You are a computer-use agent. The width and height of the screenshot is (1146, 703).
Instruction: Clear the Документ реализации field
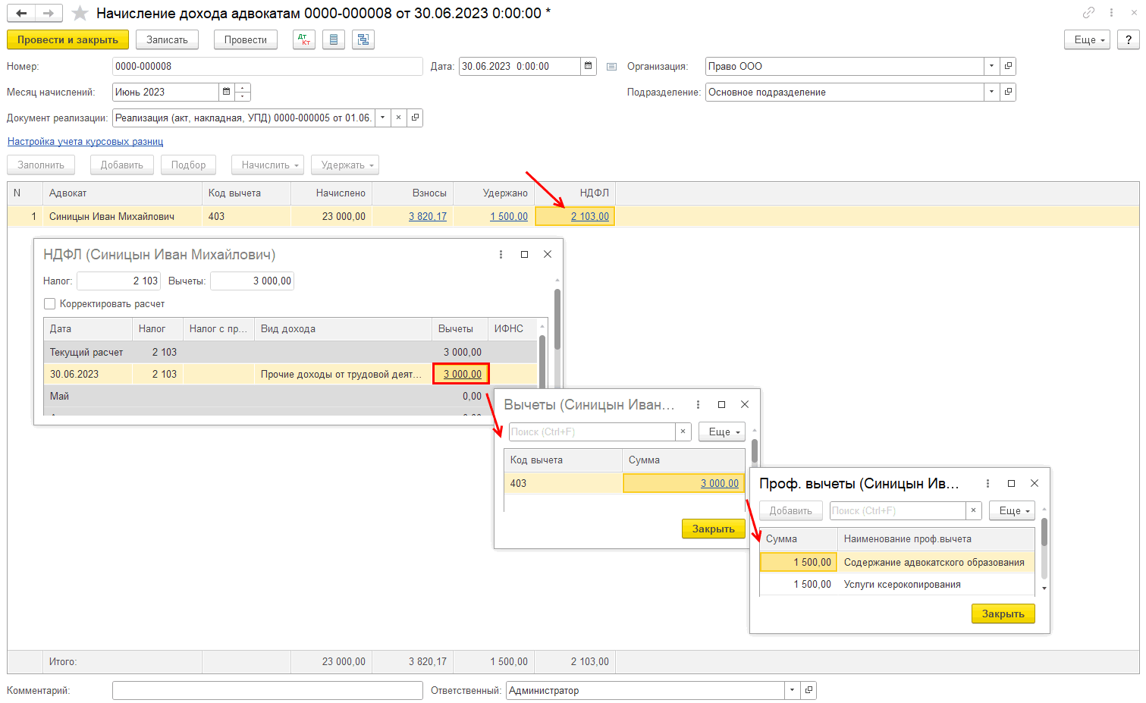398,118
